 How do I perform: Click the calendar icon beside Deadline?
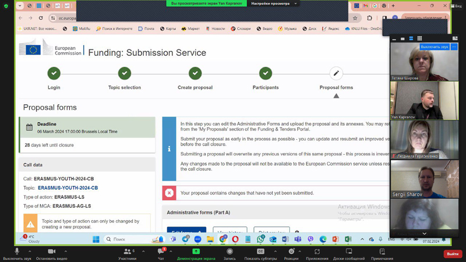pos(29,128)
